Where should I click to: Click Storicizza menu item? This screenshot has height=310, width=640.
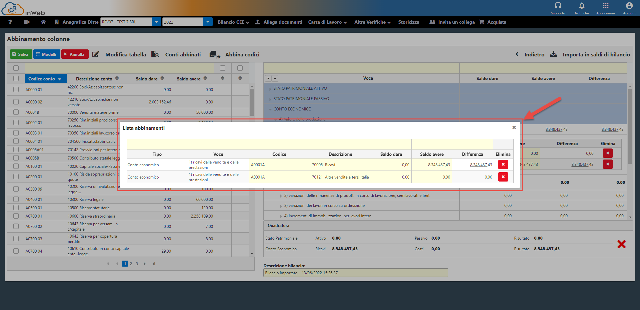point(409,22)
